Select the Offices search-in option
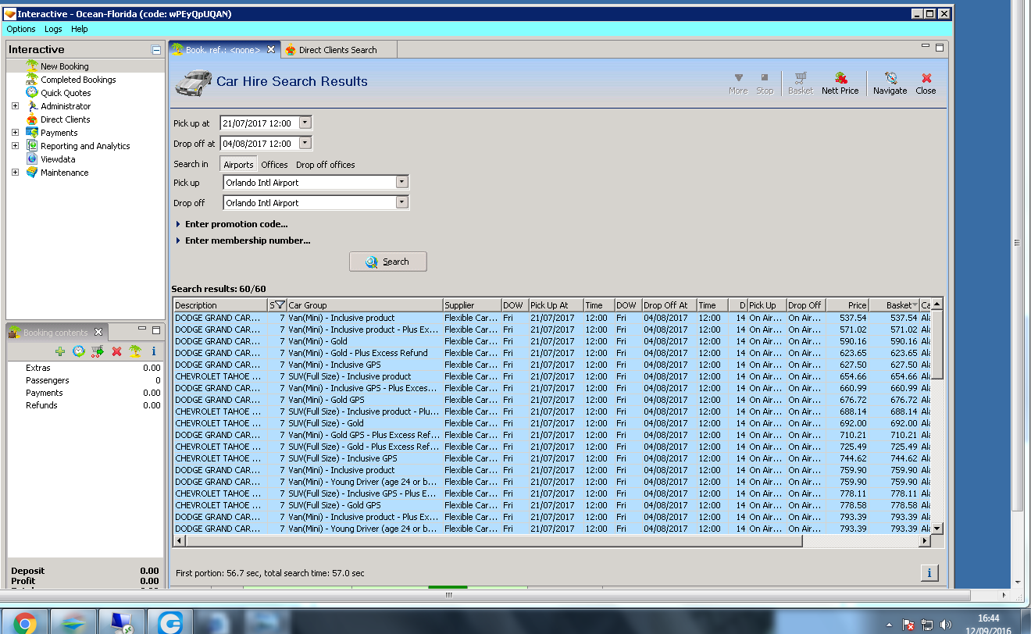 274,165
